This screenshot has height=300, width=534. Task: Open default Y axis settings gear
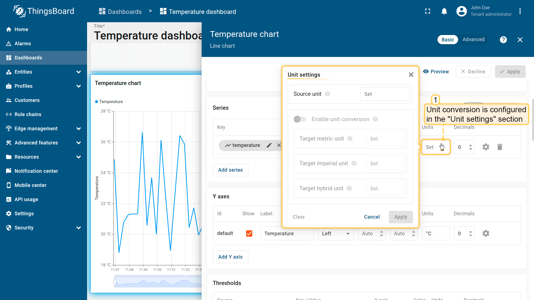pyautogui.click(x=486, y=233)
